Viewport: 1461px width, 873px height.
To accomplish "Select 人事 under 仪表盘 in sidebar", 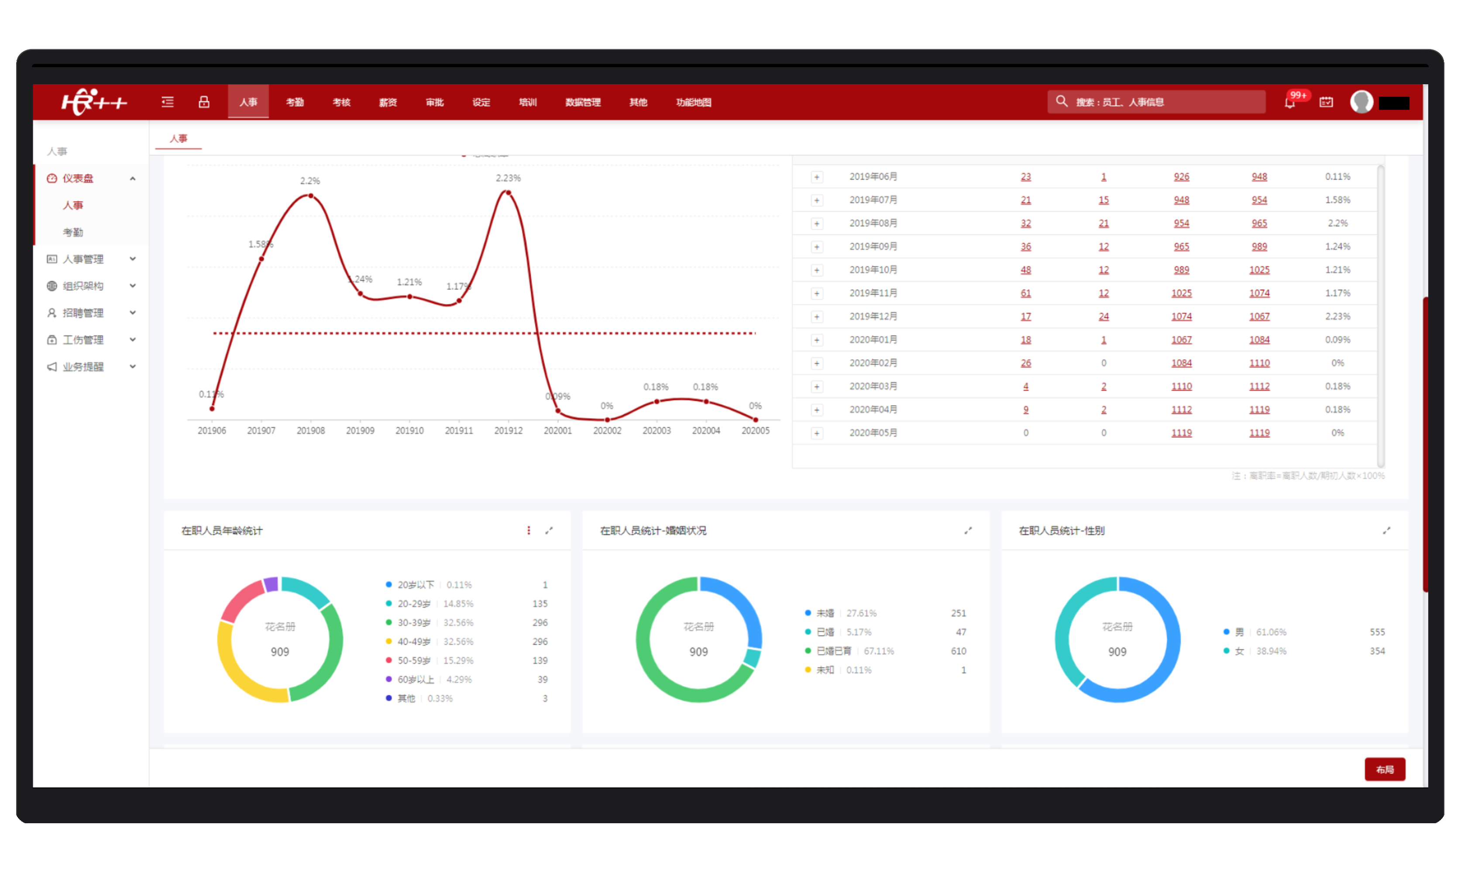I will point(73,205).
